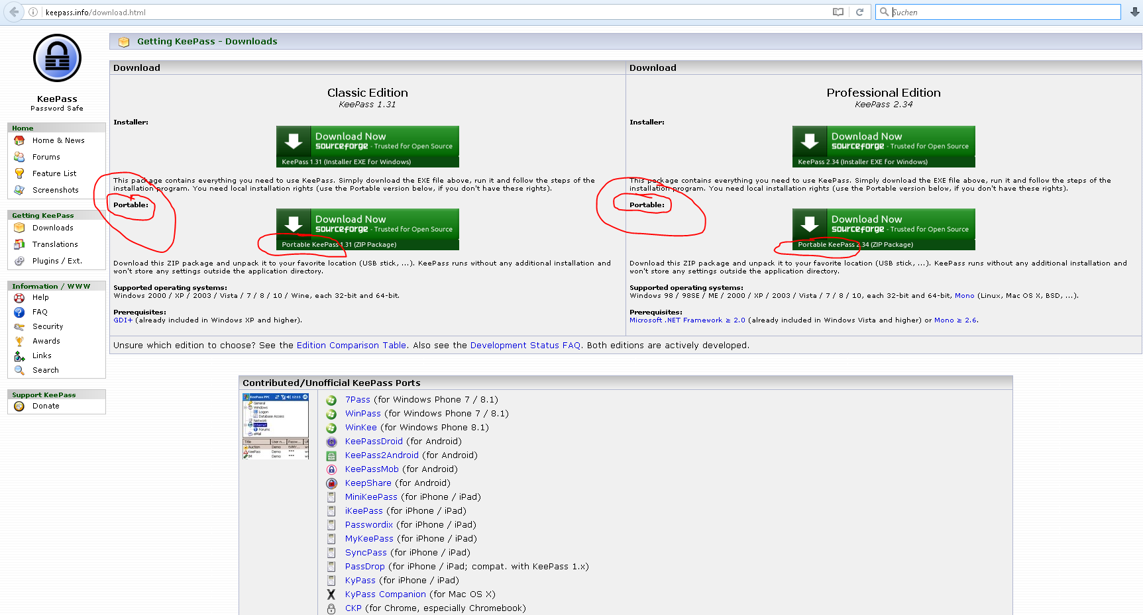Image resolution: width=1143 pixels, height=615 pixels.
Task: Click the Donate coin icon
Action: [19, 406]
